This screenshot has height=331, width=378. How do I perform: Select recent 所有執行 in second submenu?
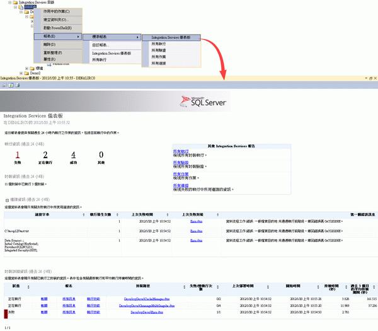(x=112, y=60)
